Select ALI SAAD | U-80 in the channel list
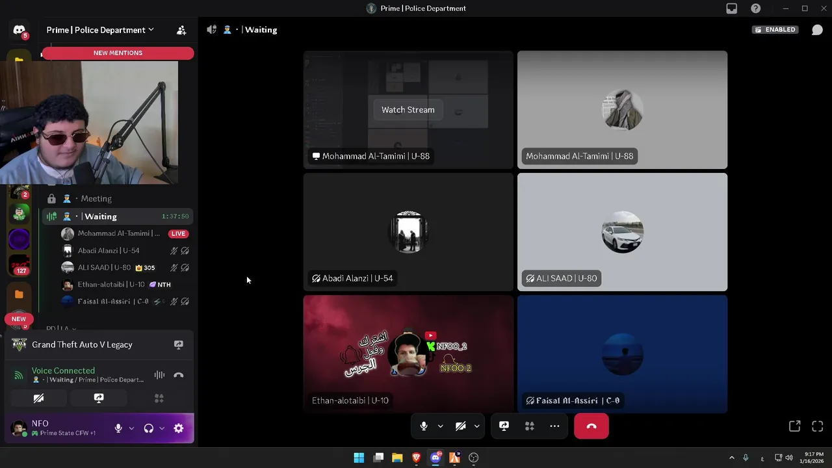 [x=124, y=267]
